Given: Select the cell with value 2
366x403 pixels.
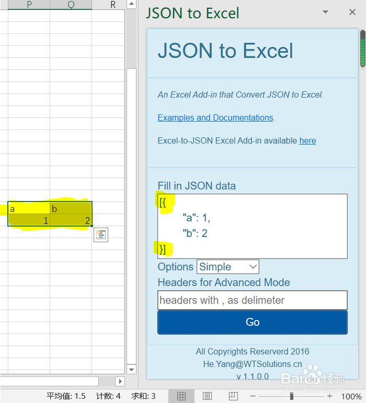Looking at the screenshot, I should [x=71, y=220].
